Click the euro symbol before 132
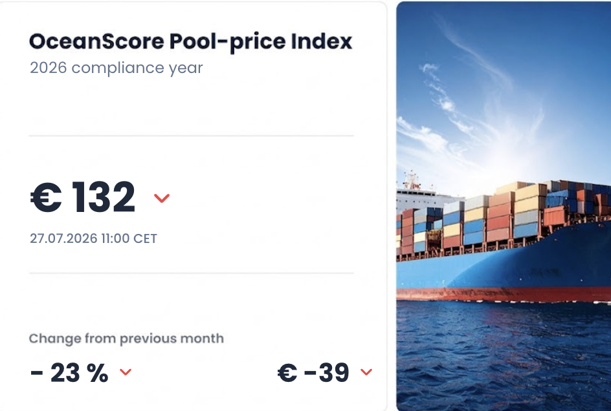The height and width of the screenshot is (411, 611). 46,197
